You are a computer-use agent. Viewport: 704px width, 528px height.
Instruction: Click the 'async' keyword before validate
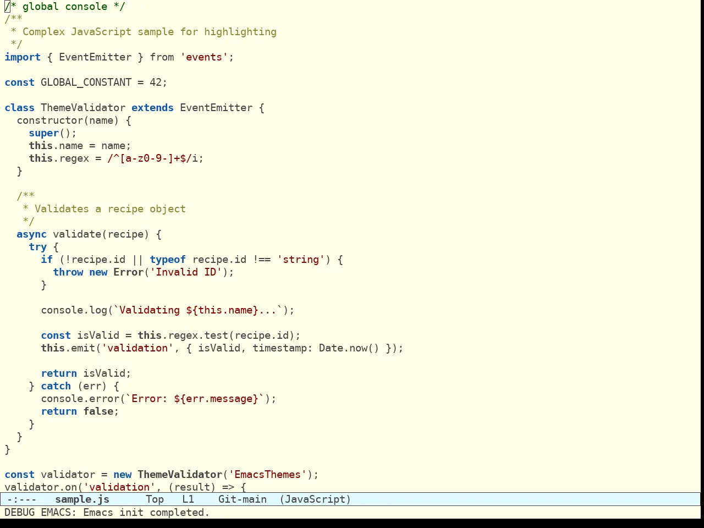pos(31,234)
